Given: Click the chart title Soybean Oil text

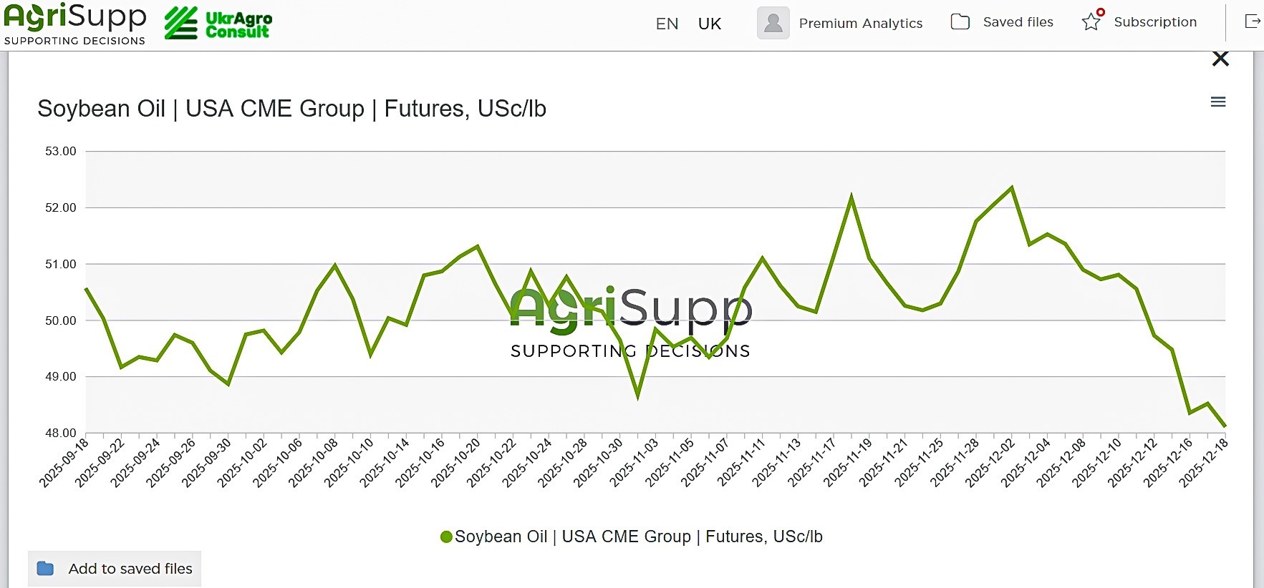Looking at the screenshot, I should pyautogui.click(x=291, y=109).
